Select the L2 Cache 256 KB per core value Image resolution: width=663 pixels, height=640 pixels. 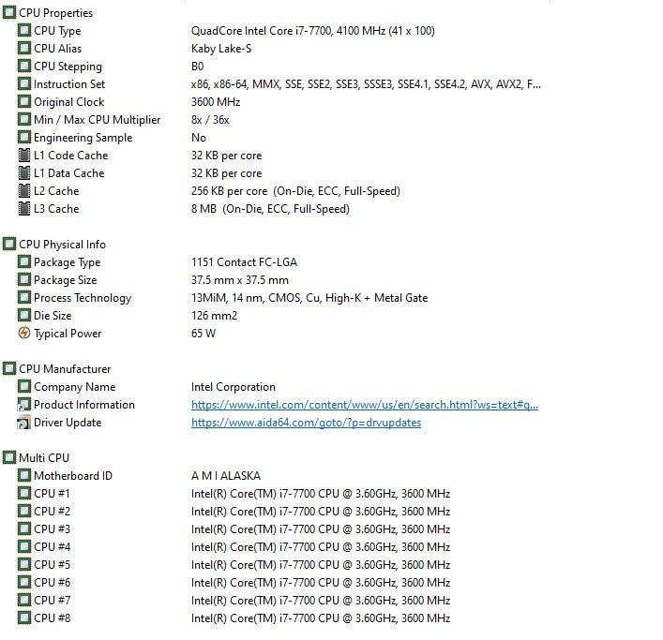click(295, 191)
